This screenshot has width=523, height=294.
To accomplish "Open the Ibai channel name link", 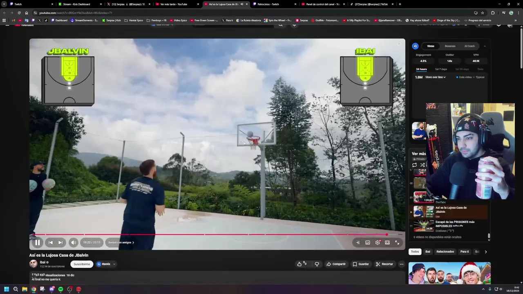I will 42,262.
